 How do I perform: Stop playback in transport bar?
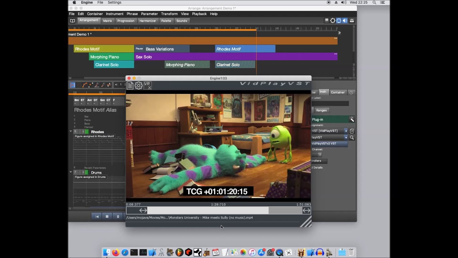107,216
